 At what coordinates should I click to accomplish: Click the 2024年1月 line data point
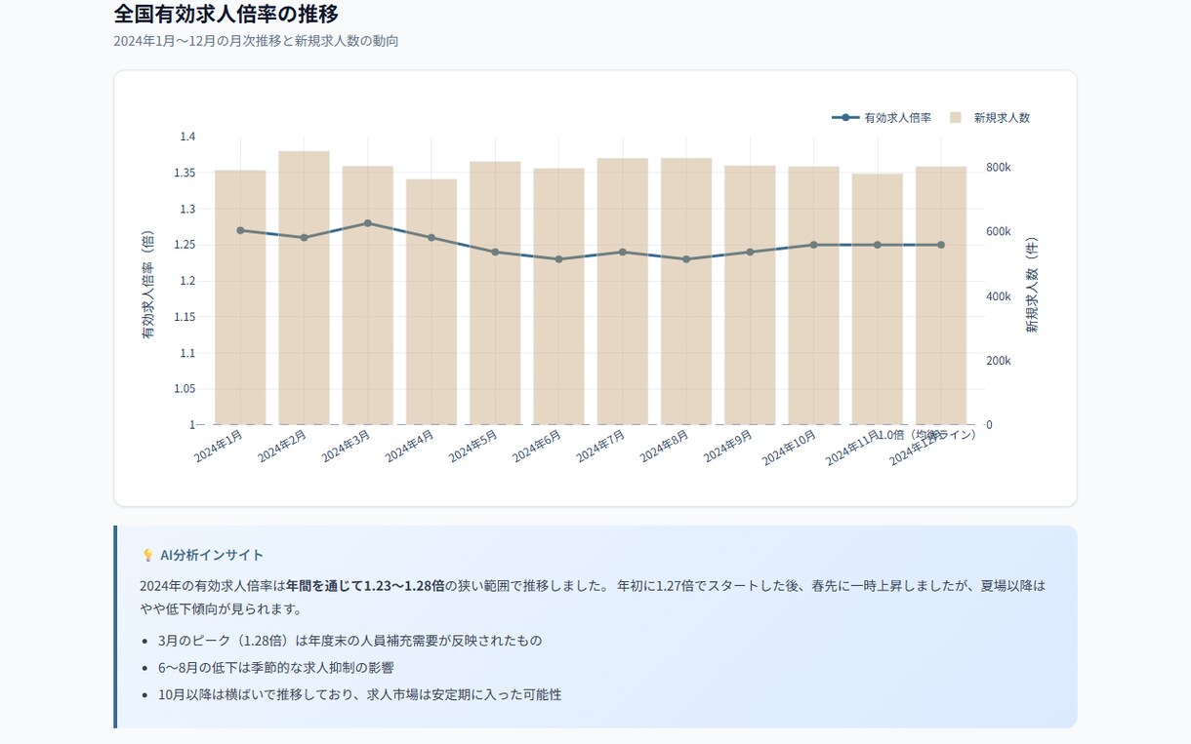point(240,230)
